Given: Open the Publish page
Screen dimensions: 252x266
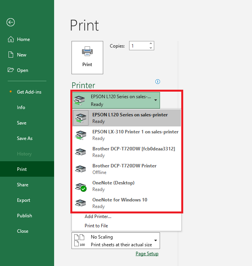Looking at the screenshot, I should point(27,216).
